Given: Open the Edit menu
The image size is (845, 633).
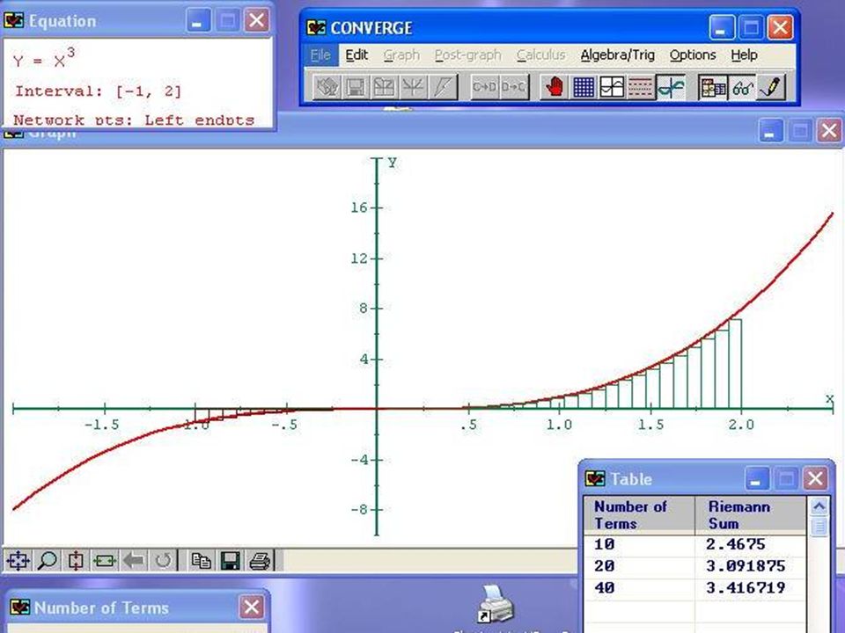Looking at the screenshot, I should click(356, 55).
